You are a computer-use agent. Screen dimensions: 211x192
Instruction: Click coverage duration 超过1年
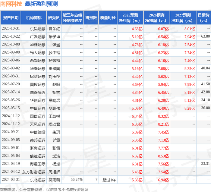coord(109,180)
